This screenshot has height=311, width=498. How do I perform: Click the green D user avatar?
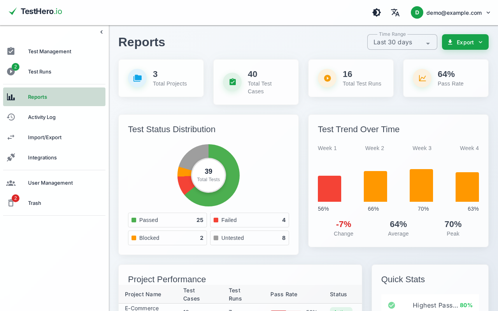point(417,12)
